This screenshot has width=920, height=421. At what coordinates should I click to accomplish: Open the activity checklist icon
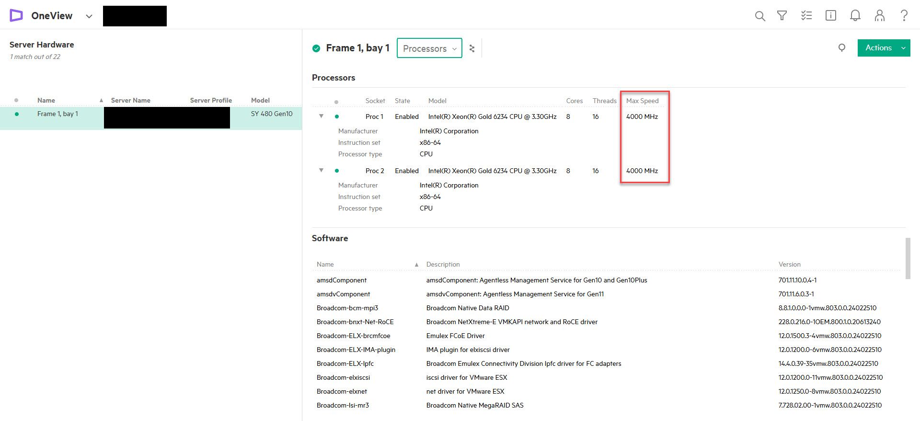[806, 16]
